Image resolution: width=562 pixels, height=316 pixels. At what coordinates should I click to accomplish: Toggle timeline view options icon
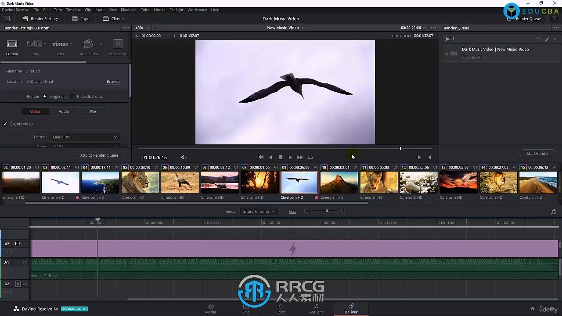click(x=292, y=211)
